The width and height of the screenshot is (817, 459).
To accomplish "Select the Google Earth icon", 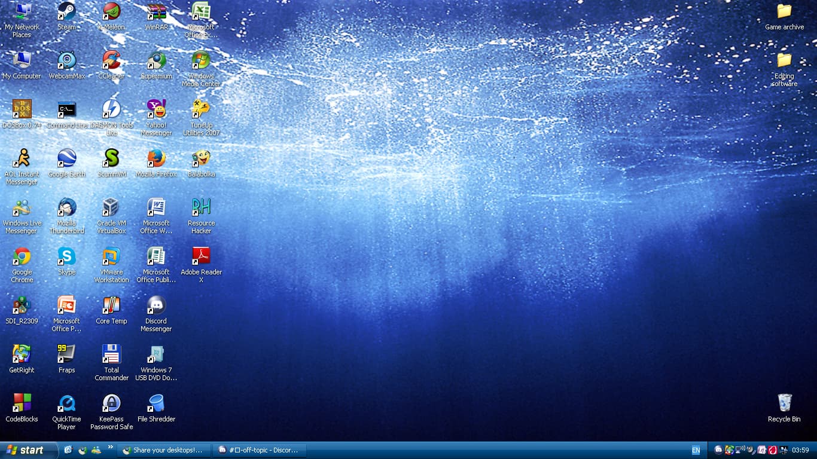I will [66, 158].
